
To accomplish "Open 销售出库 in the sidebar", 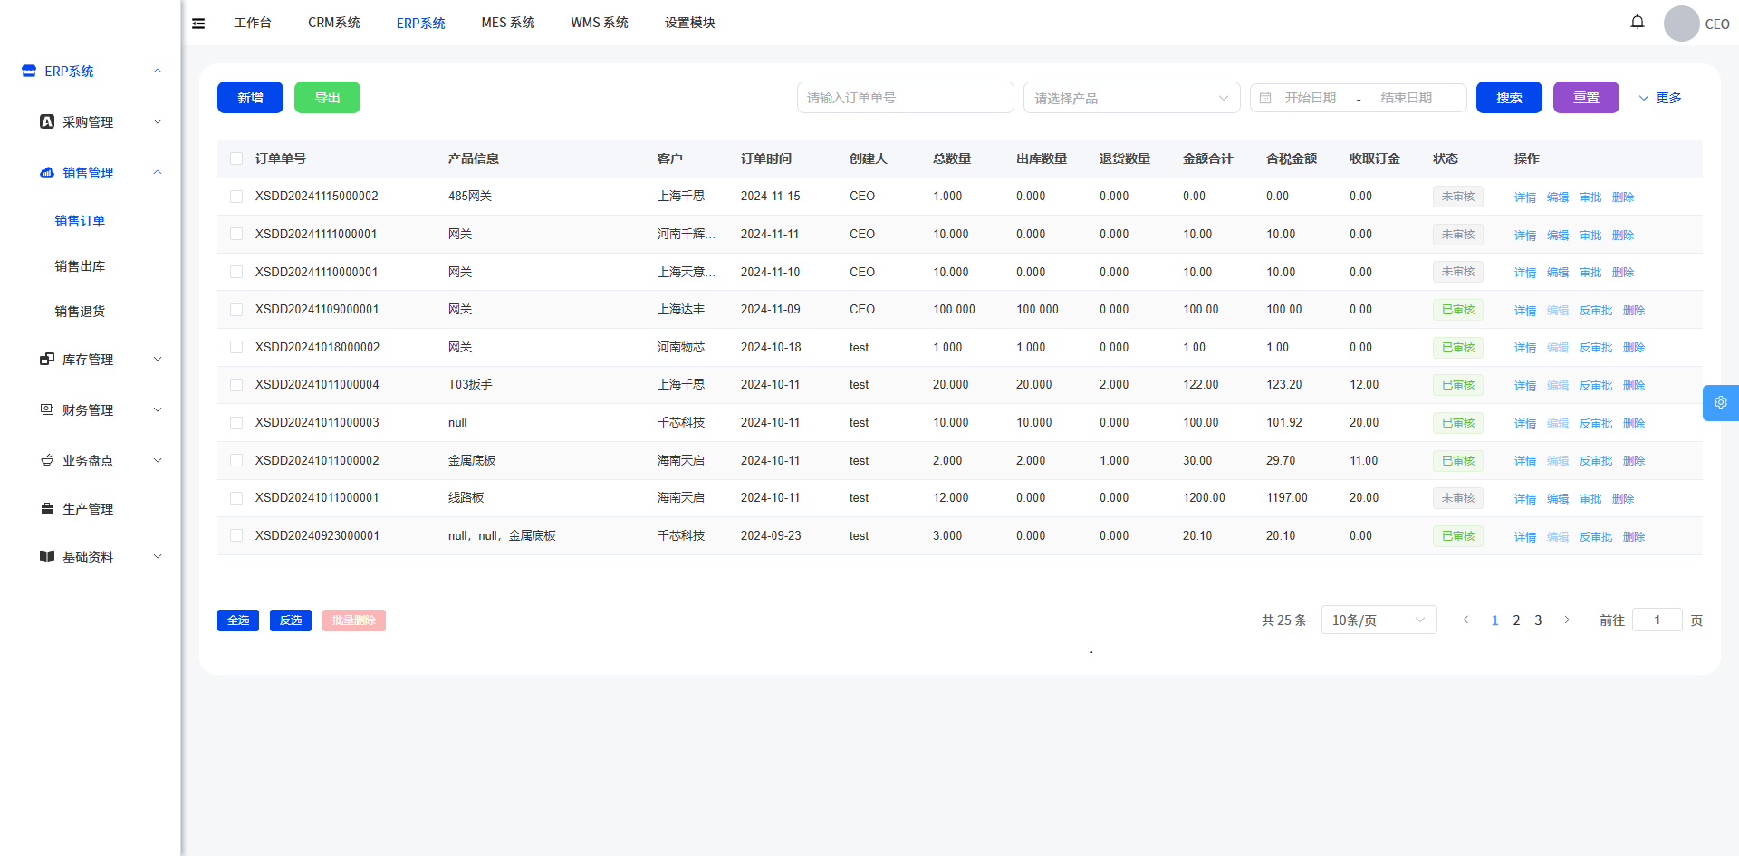I will point(80,266).
